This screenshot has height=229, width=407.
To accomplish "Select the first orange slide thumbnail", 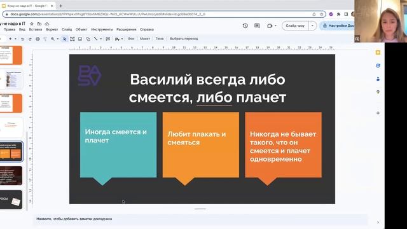I will [11, 55].
